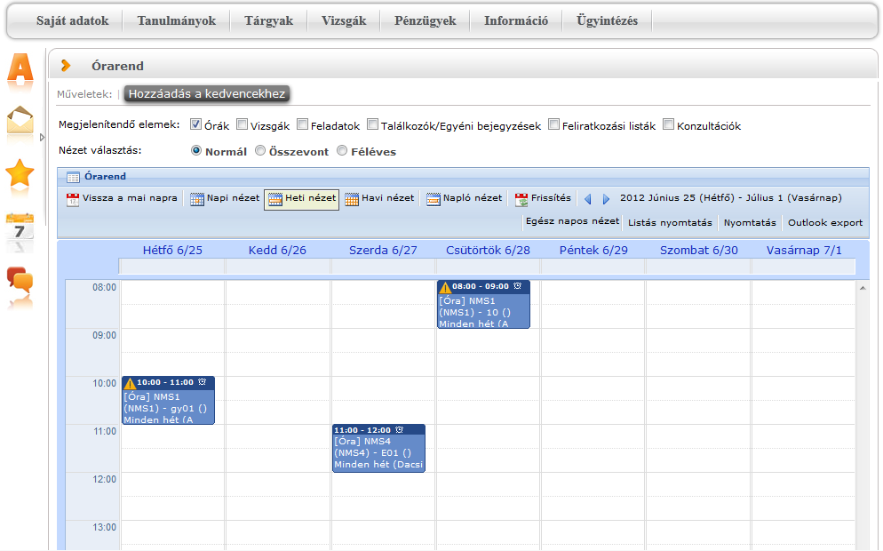Open the Információ menu
The image size is (883, 551).
tap(516, 20)
